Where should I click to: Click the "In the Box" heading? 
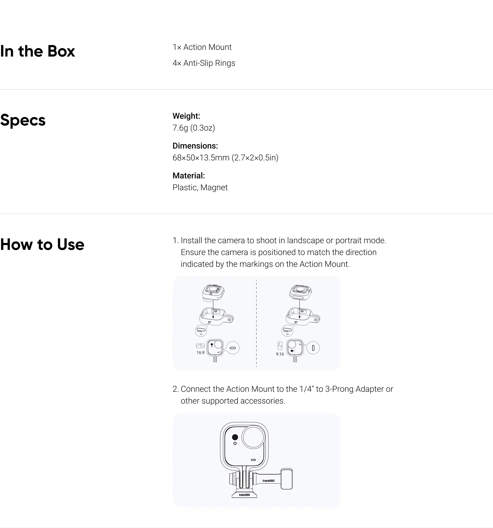point(38,51)
